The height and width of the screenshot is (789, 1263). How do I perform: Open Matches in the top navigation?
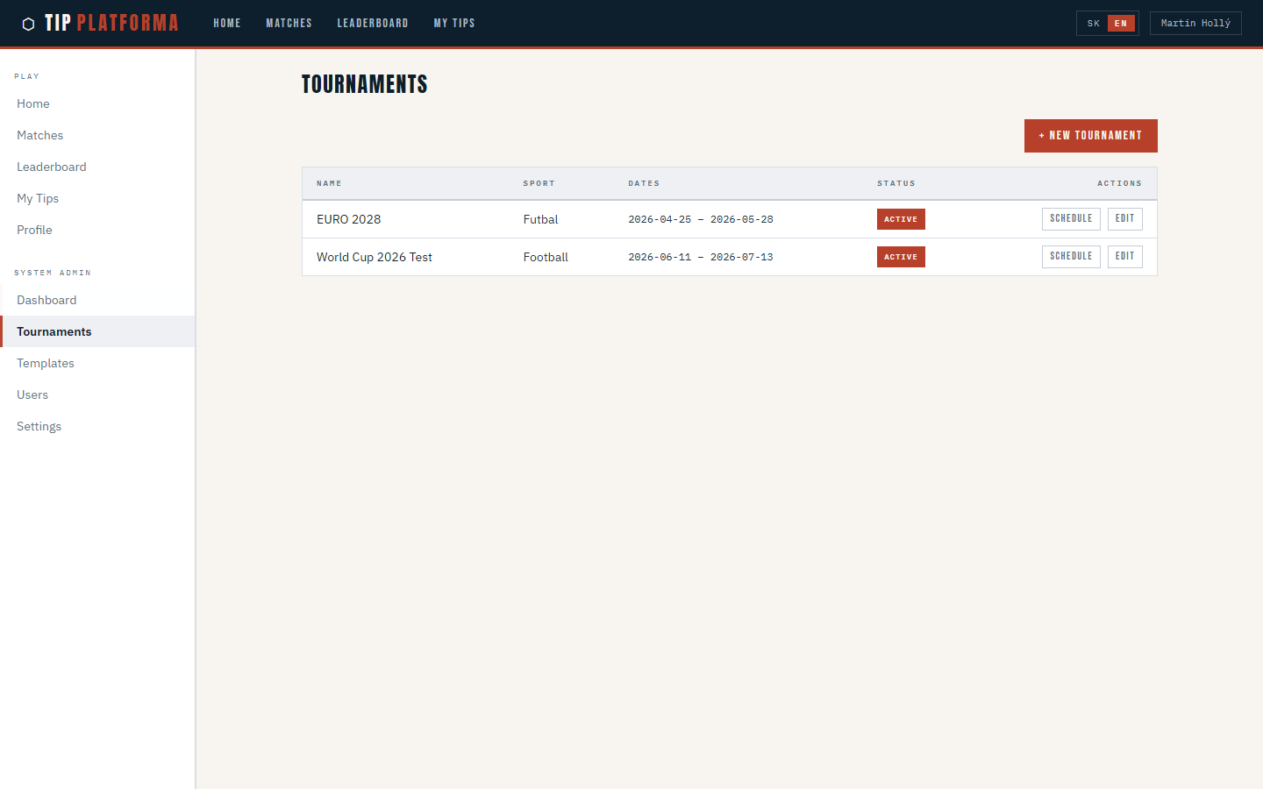click(x=289, y=24)
